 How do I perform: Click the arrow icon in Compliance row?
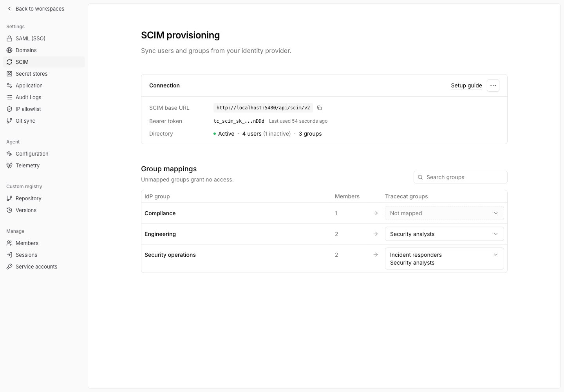[376, 213]
